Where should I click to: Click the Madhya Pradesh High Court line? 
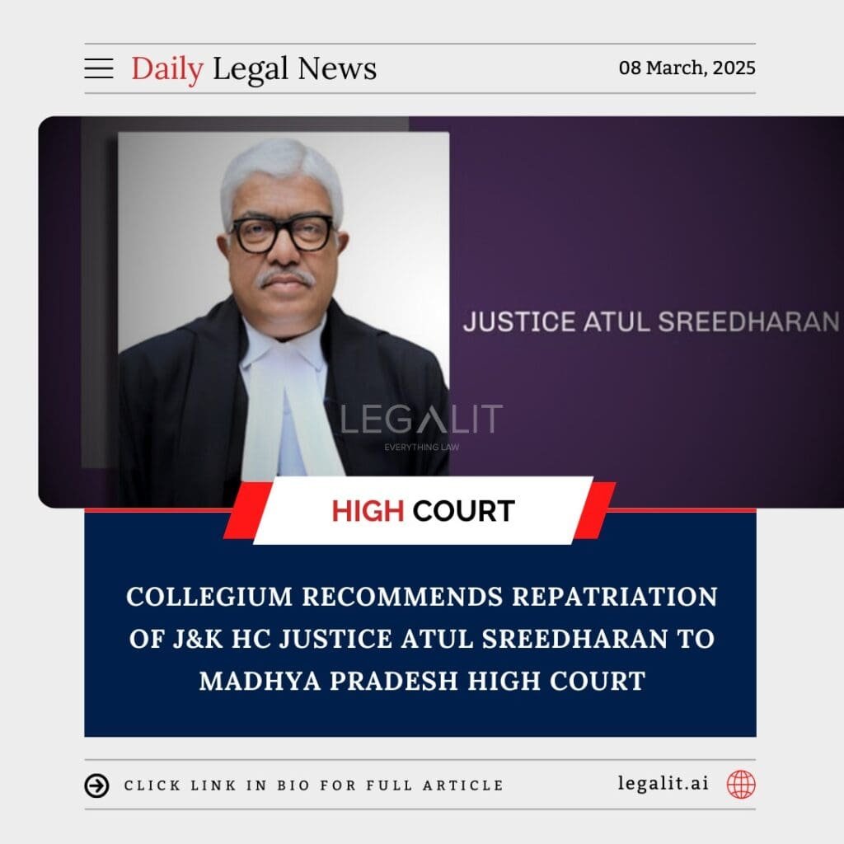pos(422,681)
